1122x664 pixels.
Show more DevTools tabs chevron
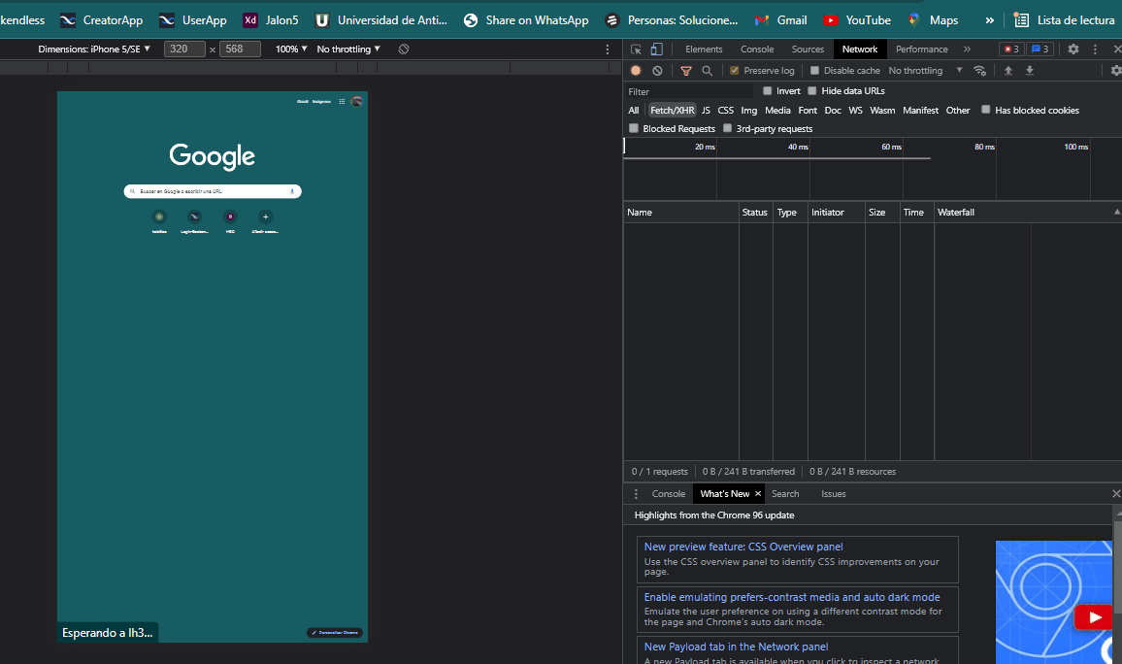(x=967, y=50)
